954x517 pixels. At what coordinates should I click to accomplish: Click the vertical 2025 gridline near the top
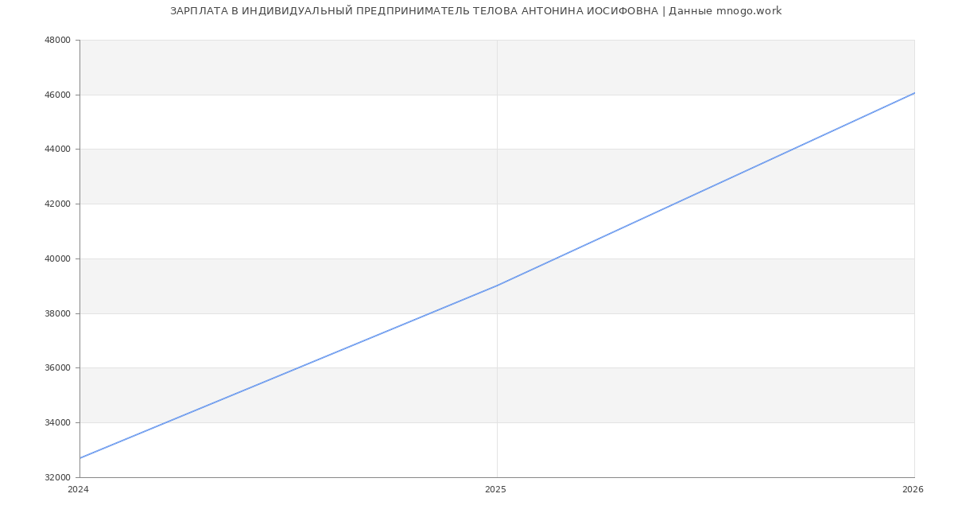pos(497,56)
